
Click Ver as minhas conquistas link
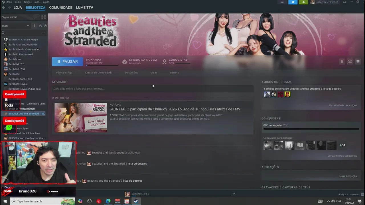coord(342,156)
